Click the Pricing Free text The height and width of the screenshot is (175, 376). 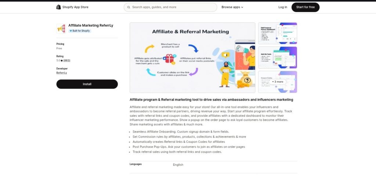[59, 48]
